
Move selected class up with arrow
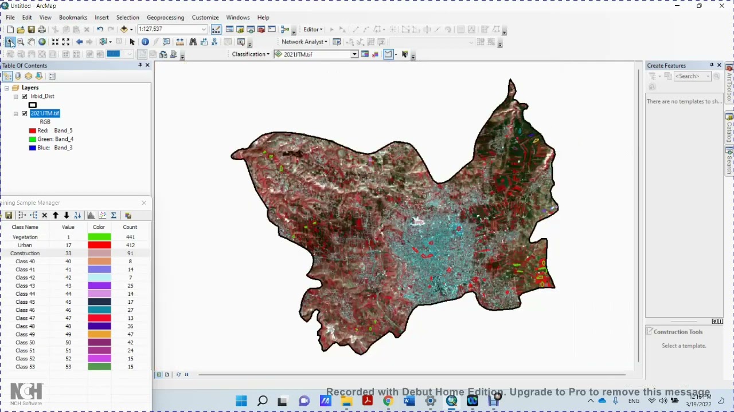point(56,215)
